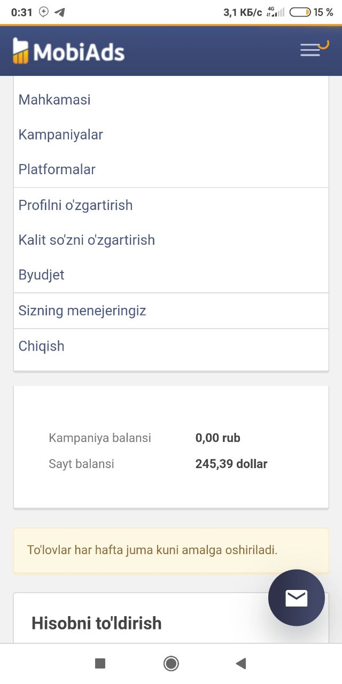This screenshot has height=684, width=342.
Task: Go to Kampaniyalar section
Action: pyautogui.click(x=60, y=135)
